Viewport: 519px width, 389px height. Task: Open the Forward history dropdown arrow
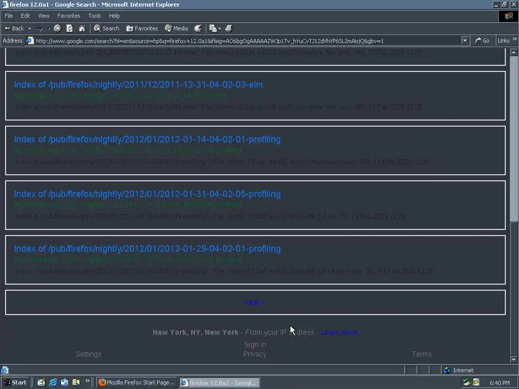coord(49,29)
